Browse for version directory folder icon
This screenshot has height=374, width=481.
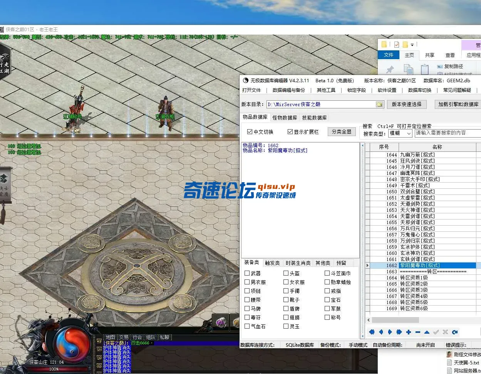[x=379, y=104]
